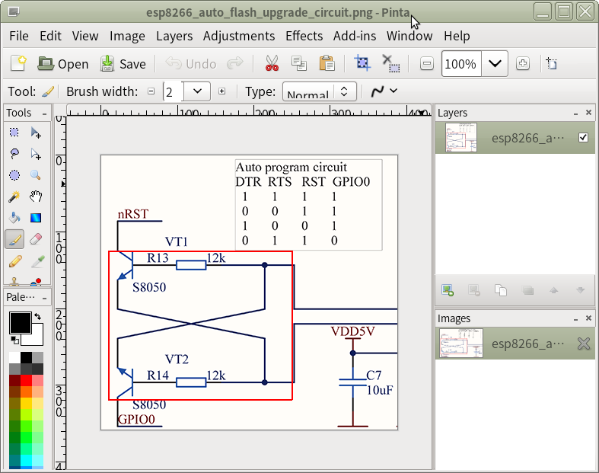The width and height of the screenshot is (599, 473).
Task: Switch to the Pan hand tool
Action: coord(36,197)
